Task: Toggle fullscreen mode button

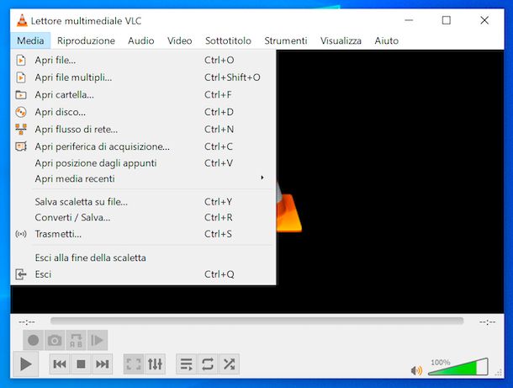Action: point(134,364)
